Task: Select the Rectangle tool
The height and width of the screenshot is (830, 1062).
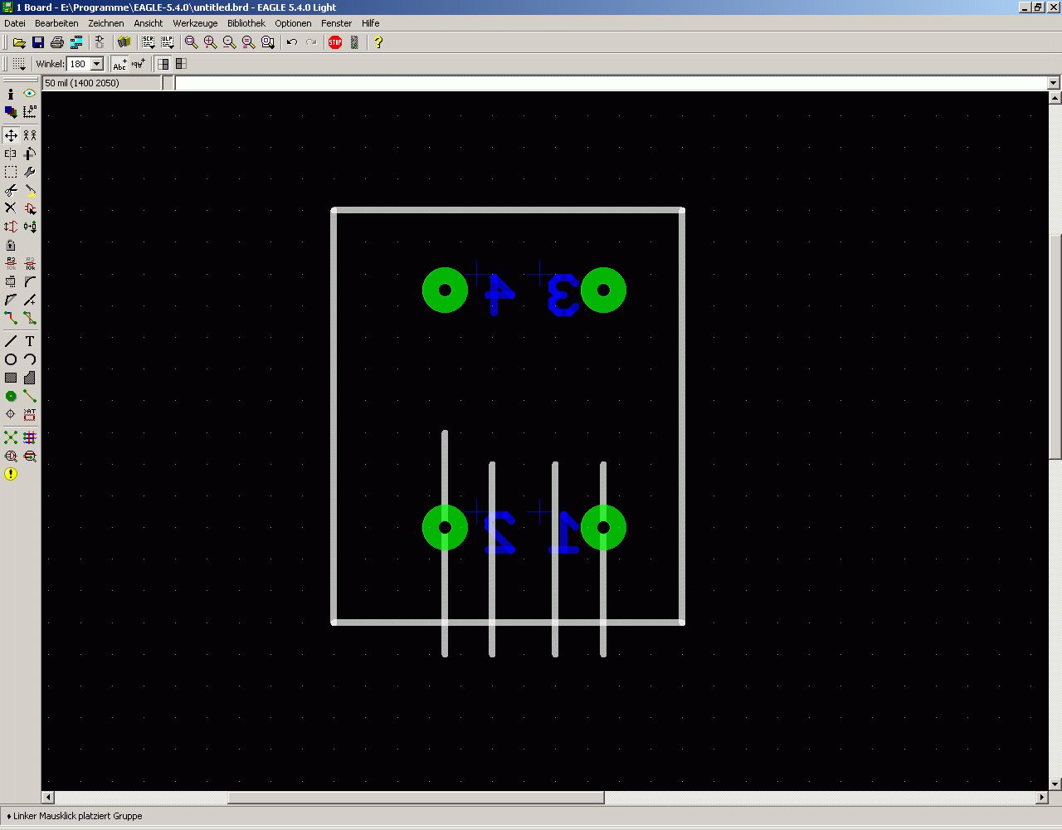Action: pyautogui.click(x=11, y=378)
